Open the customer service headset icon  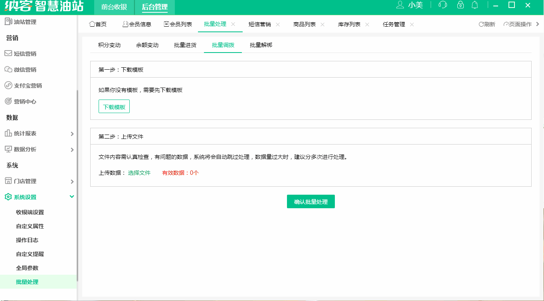[x=442, y=6]
